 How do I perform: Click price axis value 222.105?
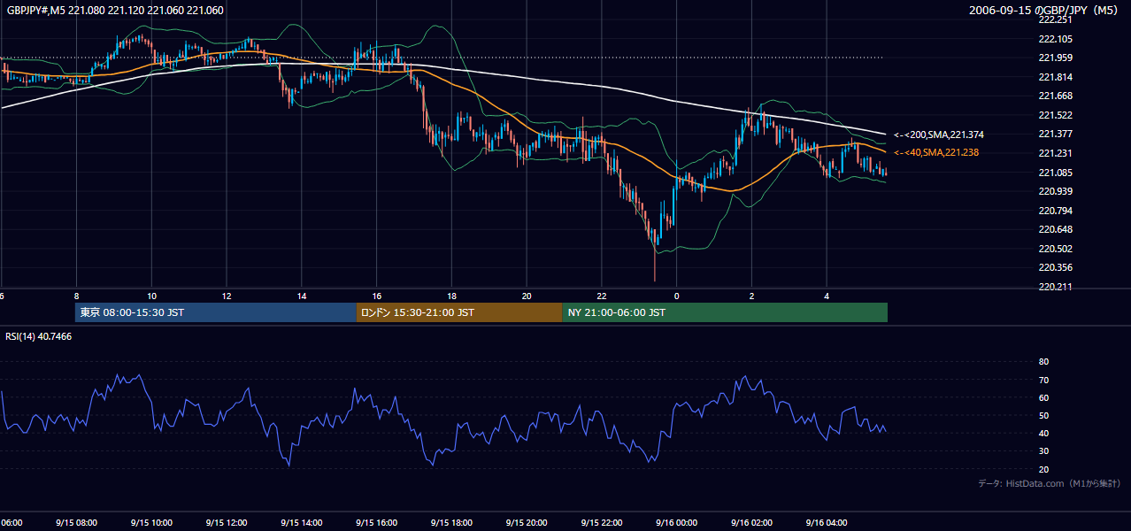1056,39
